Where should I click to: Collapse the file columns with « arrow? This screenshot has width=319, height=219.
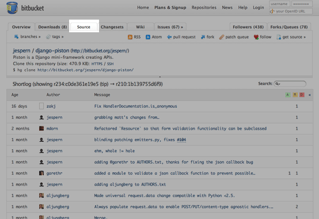coord(310,95)
